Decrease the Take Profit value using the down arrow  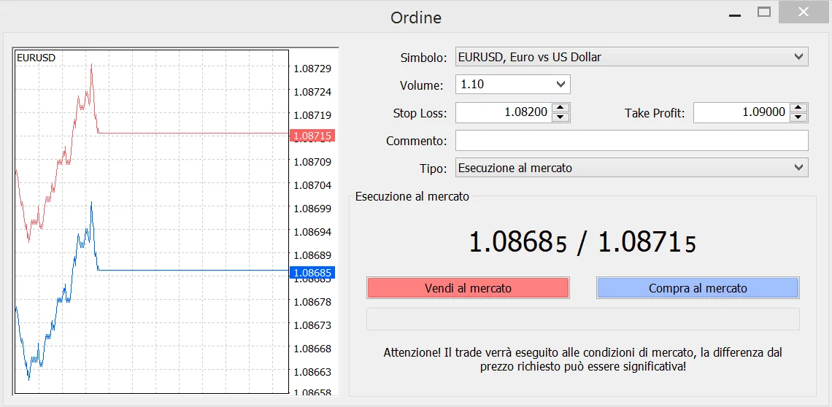click(x=799, y=117)
